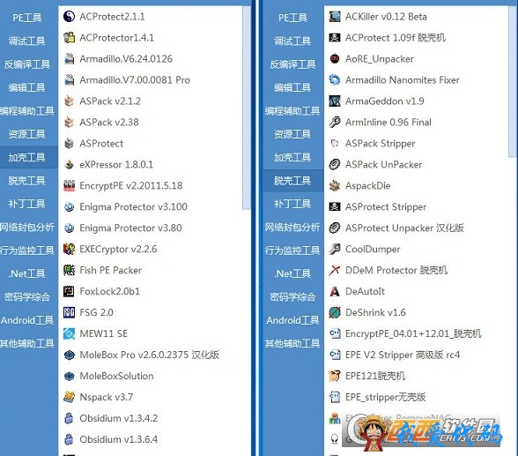Select .Net工具 category in right sidebar
Screen dimensions: 518x456
[293, 273]
